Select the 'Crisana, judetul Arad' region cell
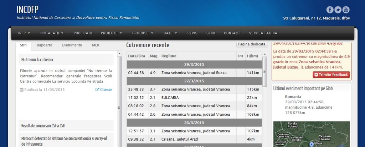365x147 pixels. 198,139
